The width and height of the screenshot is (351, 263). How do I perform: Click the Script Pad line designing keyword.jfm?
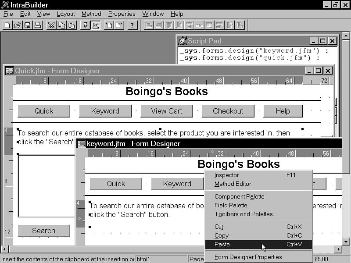tap(254, 51)
